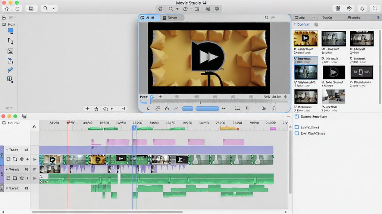
Task: Click the grid layout icon at top right
Action: click(x=338, y=9)
